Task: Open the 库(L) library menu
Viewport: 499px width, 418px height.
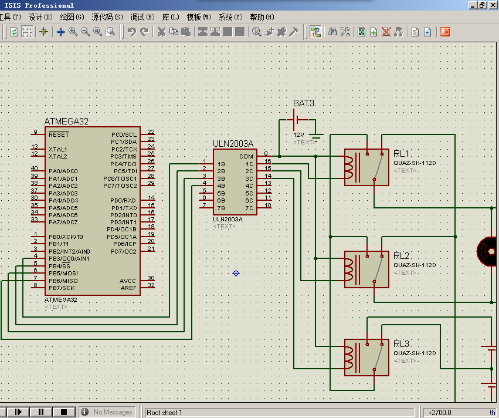Action: click(x=171, y=17)
